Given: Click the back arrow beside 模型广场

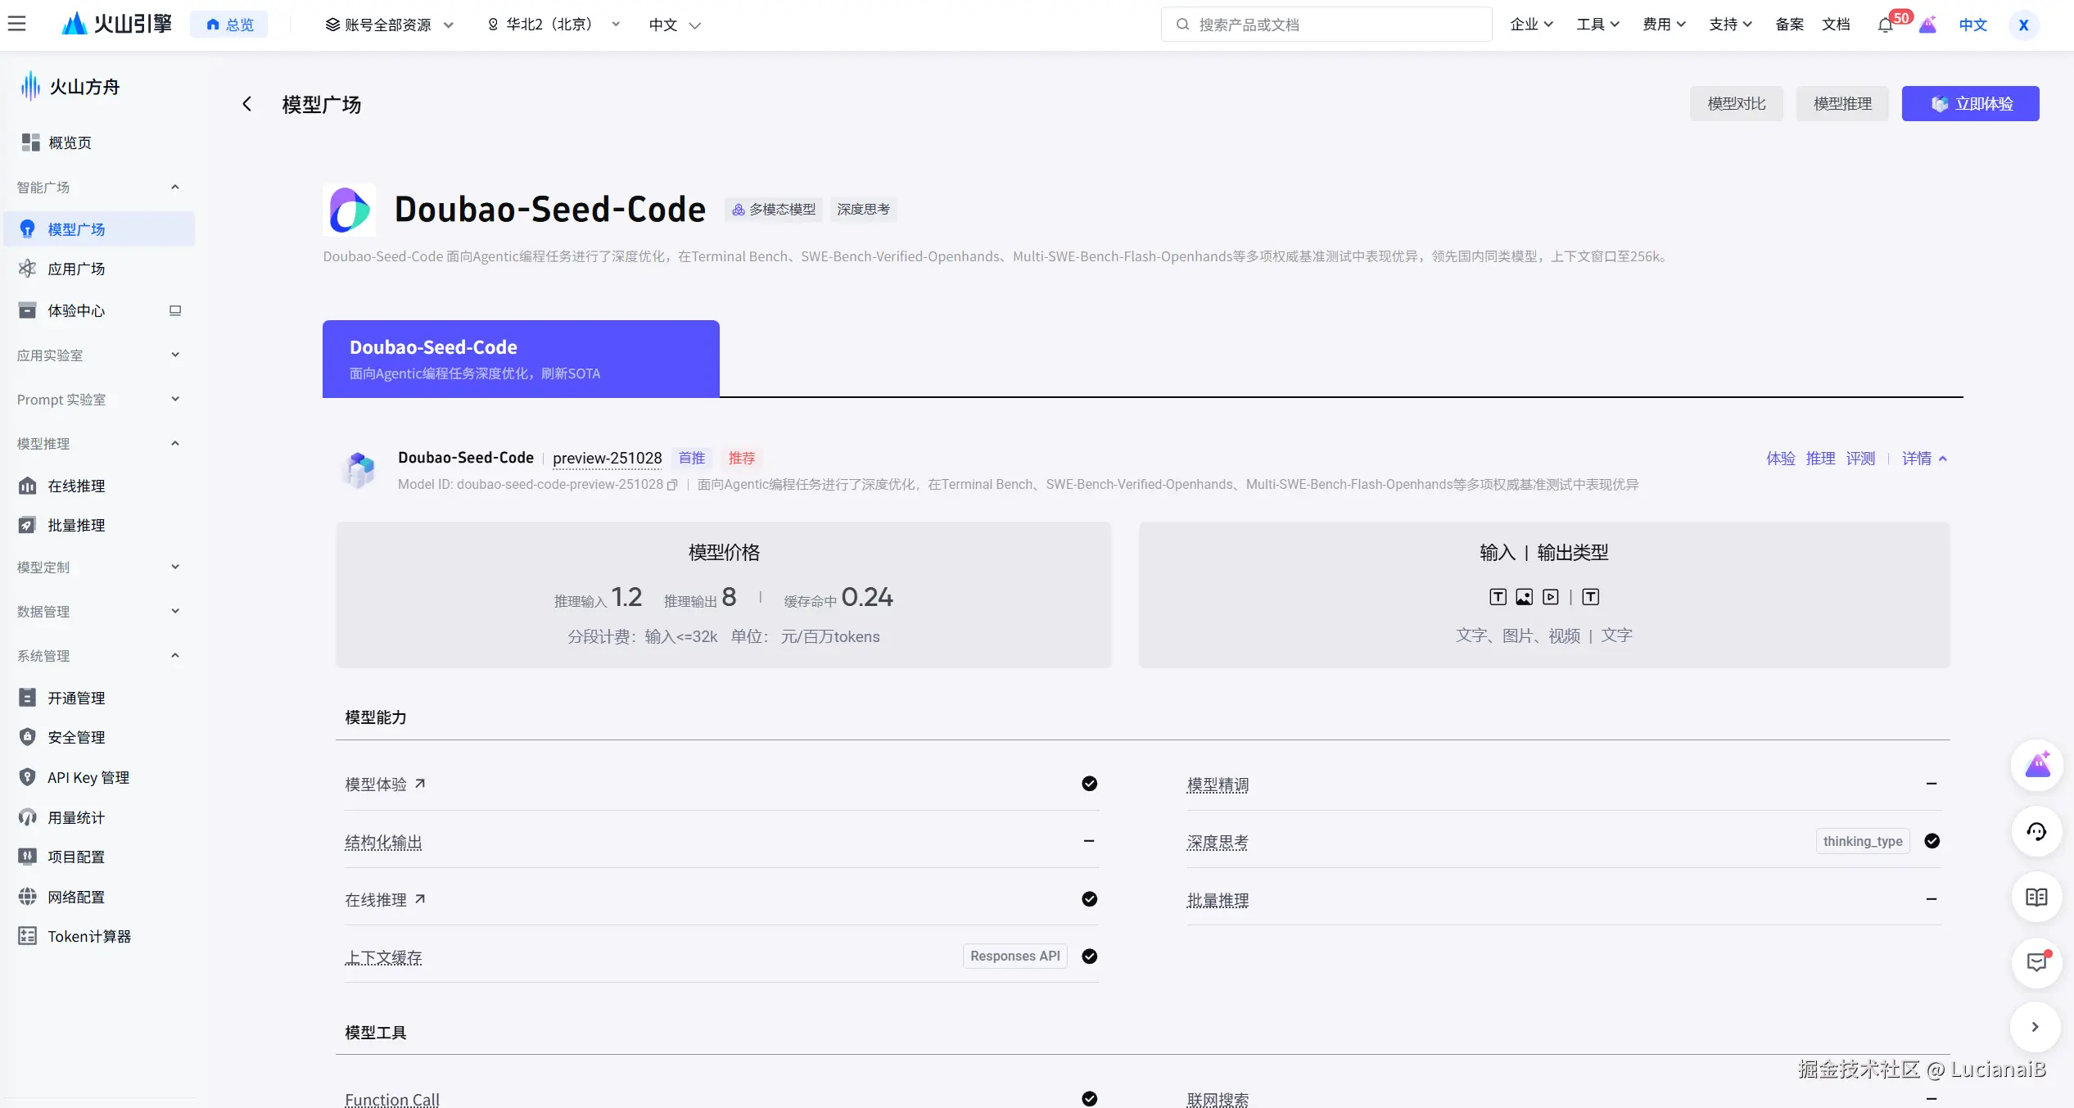Looking at the screenshot, I should coord(246,104).
